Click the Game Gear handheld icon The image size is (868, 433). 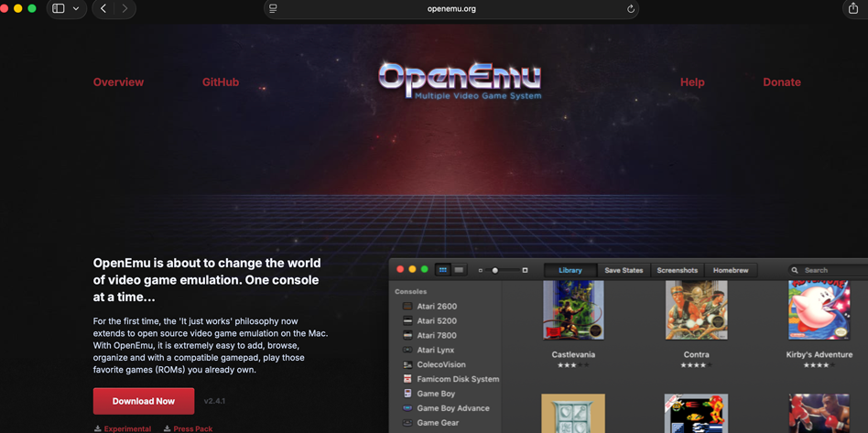(407, 423)
